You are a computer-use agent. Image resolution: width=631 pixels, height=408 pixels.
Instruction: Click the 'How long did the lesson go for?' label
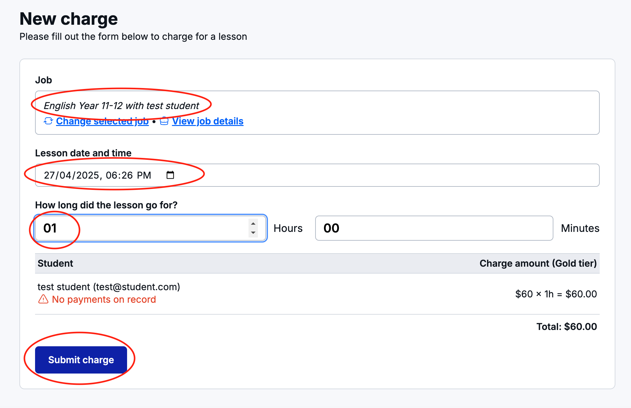[106, 205]
